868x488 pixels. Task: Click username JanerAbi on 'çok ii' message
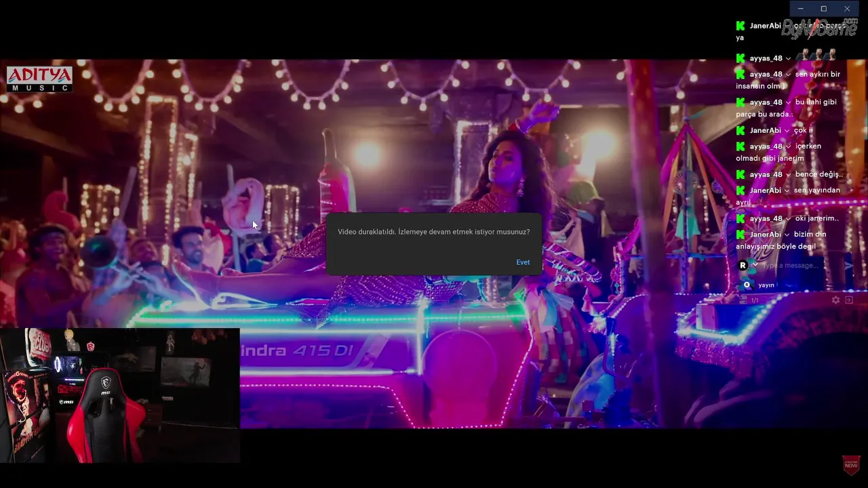(765, 130)
